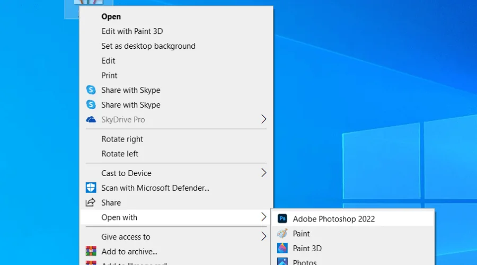
Task: Click the Paint palette icon
Action: pos(282,233)
